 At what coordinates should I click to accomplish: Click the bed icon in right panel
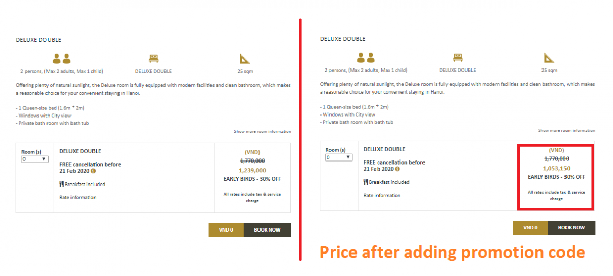[x=458, y=57]
